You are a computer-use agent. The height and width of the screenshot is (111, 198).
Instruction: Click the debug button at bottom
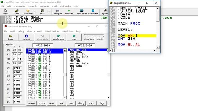tap(81, 103)
